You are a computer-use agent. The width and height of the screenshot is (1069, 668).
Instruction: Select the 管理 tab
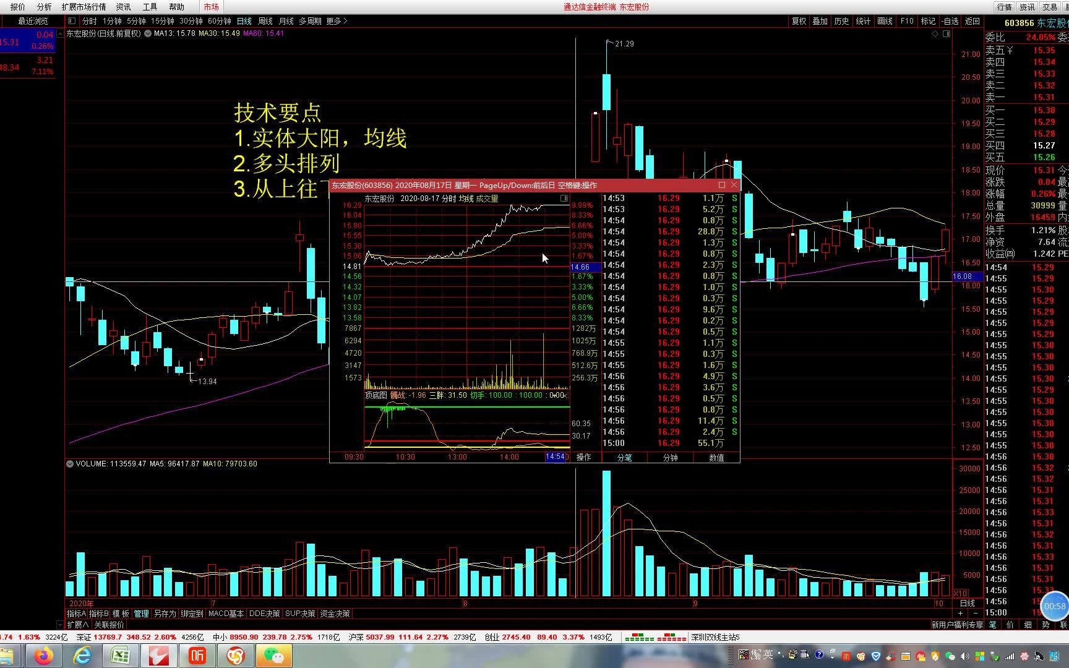[142, 614]
